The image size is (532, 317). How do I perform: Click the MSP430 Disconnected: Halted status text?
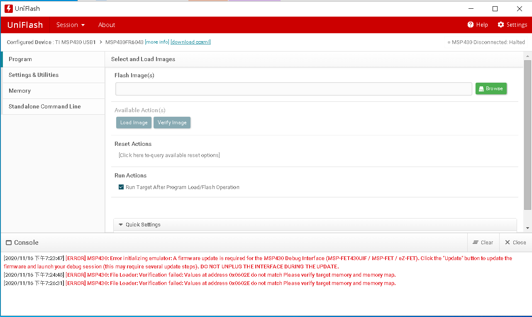488,42
